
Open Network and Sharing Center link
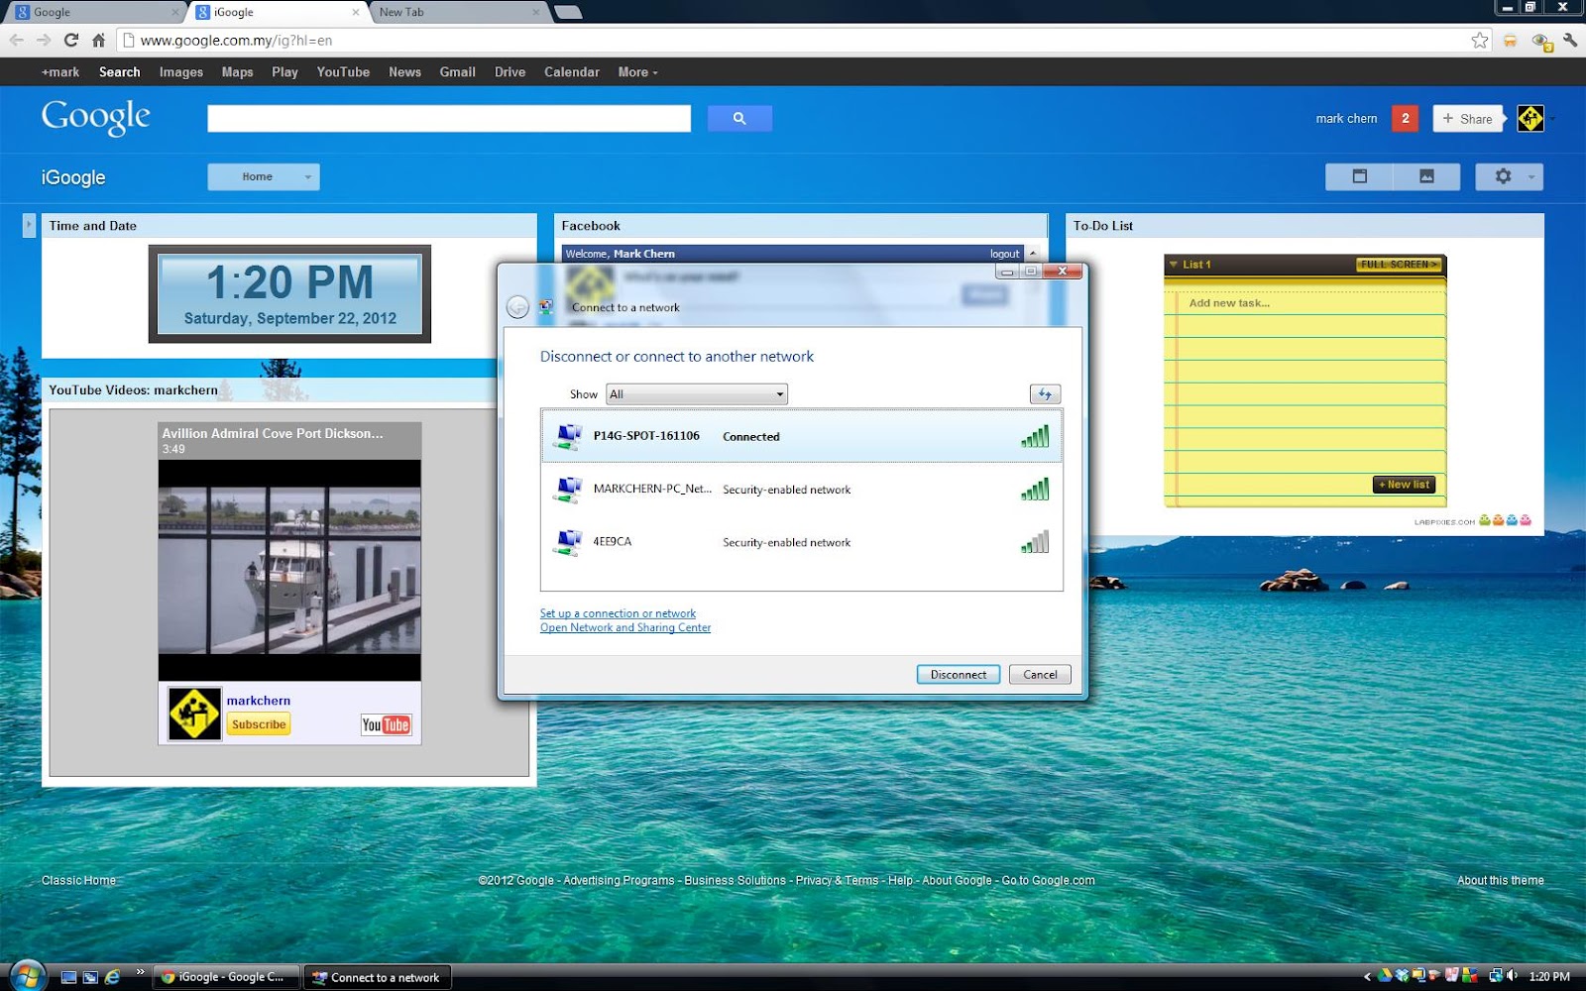pyautogui.click(x=625, y=627)
